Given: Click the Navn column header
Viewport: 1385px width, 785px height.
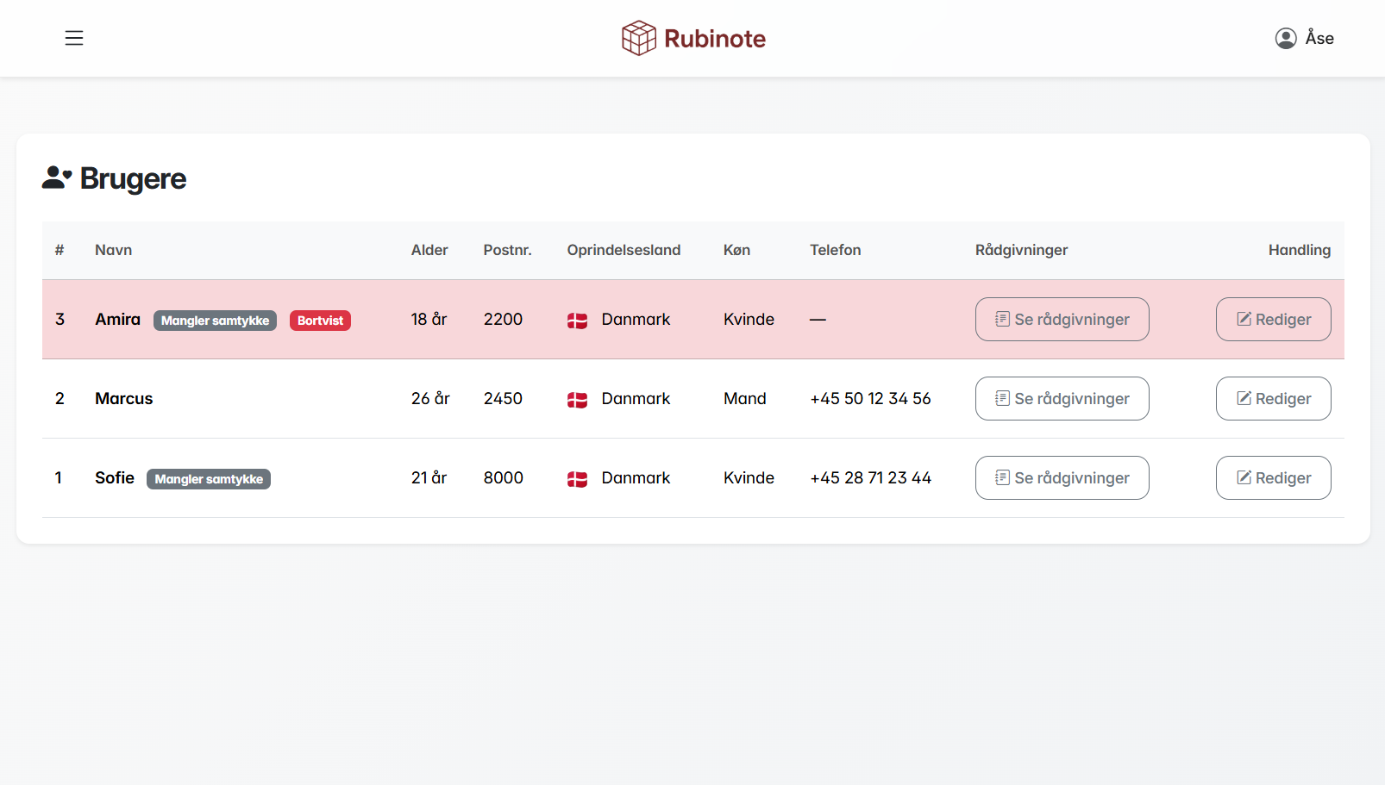Looking at the screenshot, I should 113,250.
